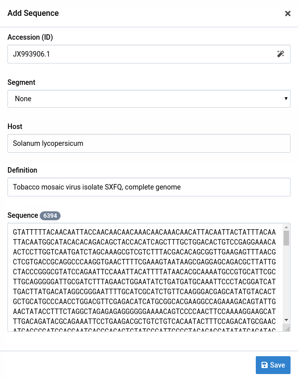Screen dimensions: 298x379
Task: Click the Add Sequence dialog title
Action: (x=33, y=13)
